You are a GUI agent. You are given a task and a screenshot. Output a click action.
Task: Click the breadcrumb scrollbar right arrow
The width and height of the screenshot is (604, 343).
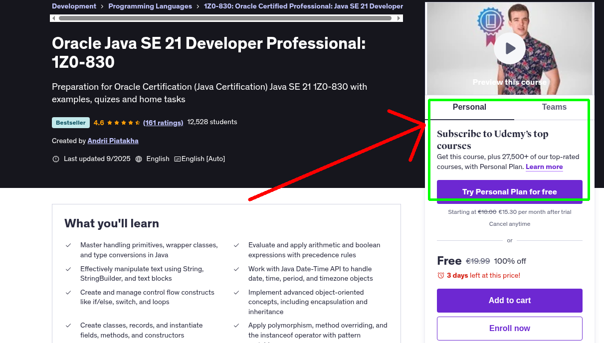pyautogui.click(x=399, y=18)
